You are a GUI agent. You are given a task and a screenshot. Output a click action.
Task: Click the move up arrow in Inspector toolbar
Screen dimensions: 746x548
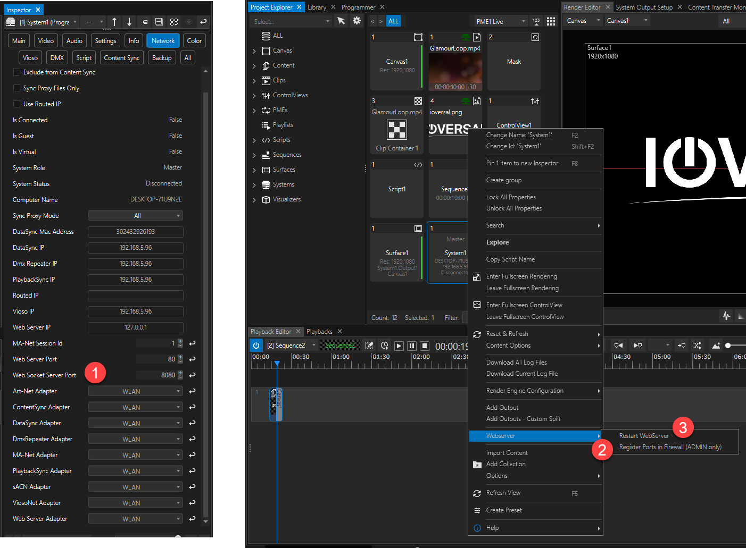(114, 22)
